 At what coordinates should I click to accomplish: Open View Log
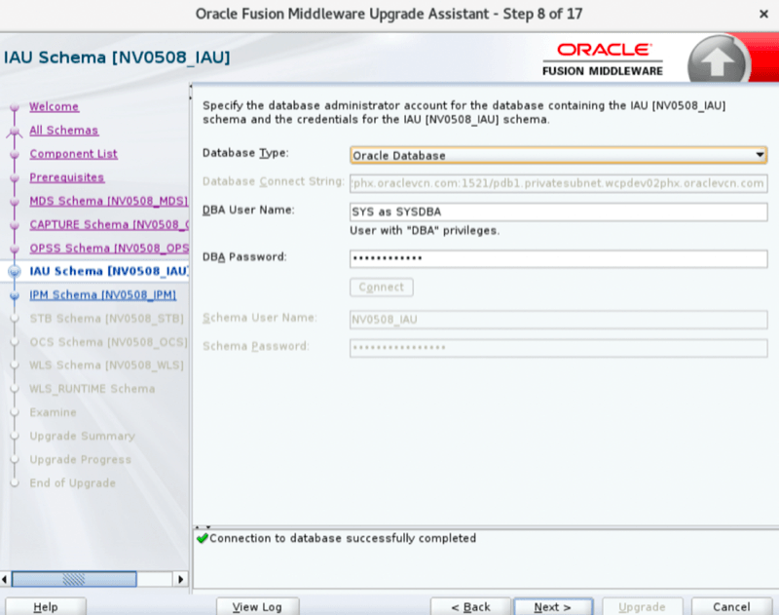coord(257,606)
